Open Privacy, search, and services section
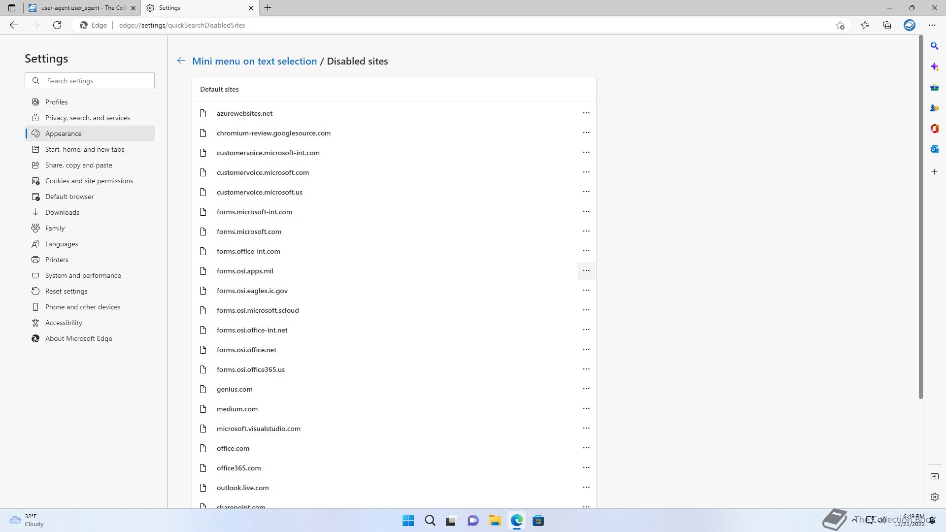 coord(90,118)
